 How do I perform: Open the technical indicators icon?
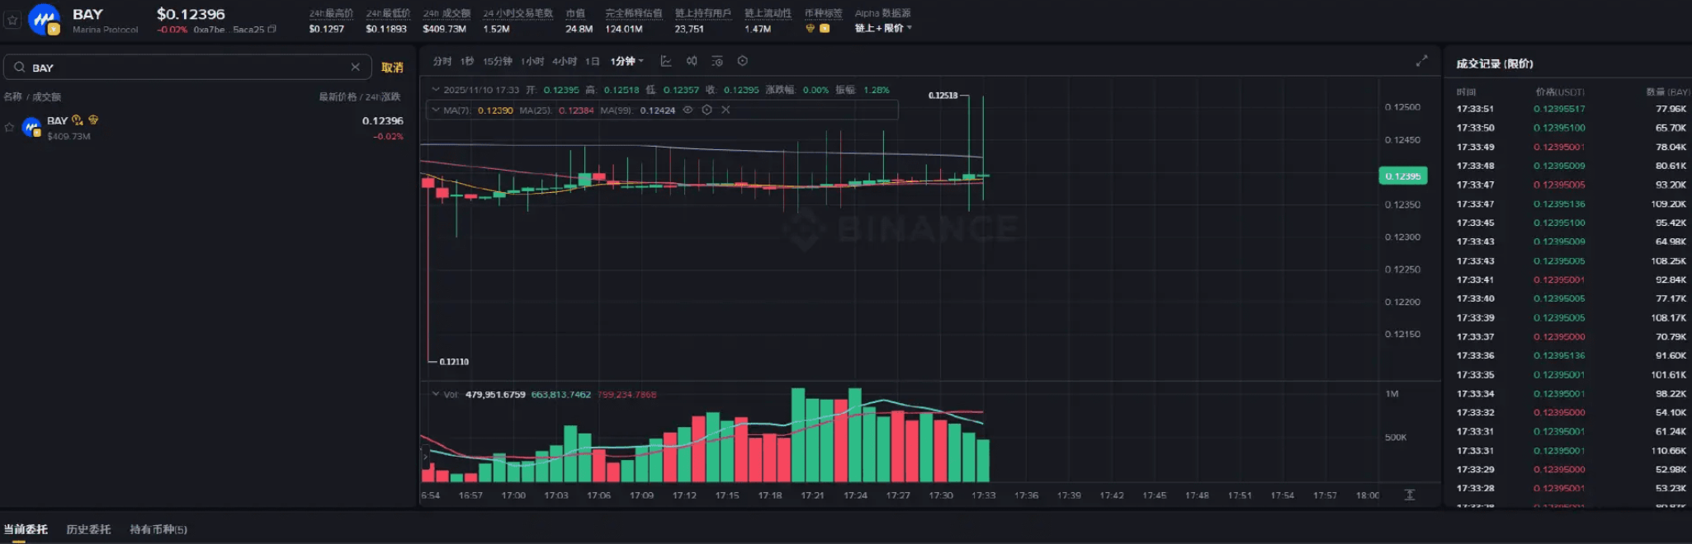[x=716, y=61]
